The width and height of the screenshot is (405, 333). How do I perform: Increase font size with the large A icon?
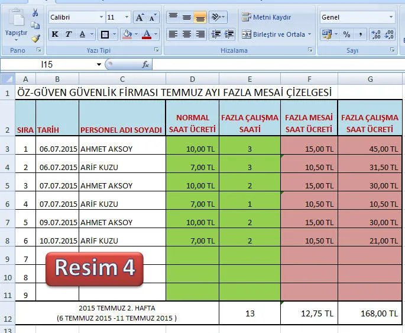[x=140, y=17]
